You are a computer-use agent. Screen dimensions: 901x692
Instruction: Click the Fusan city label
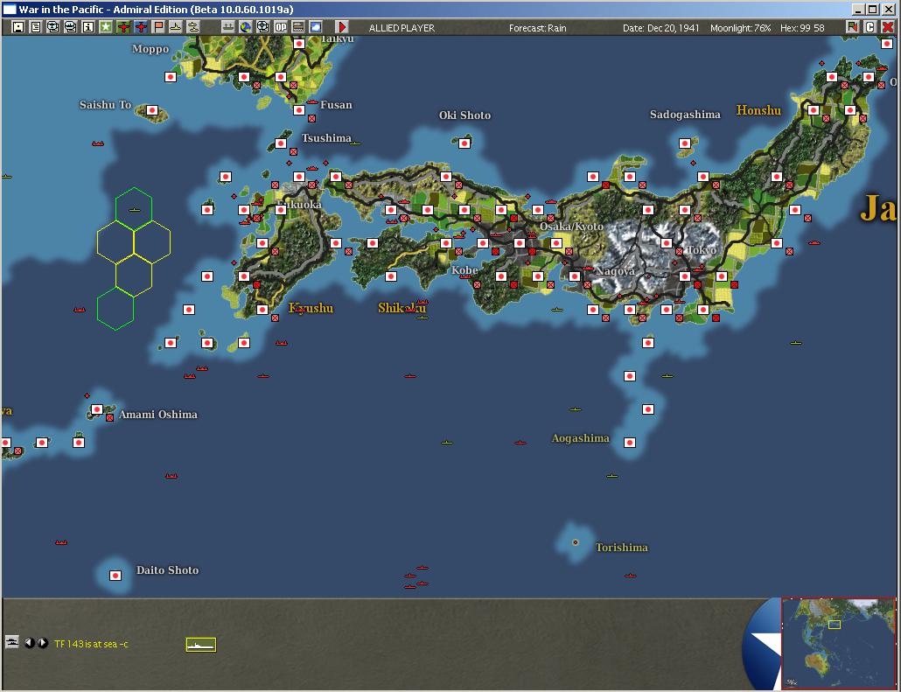tap(336, 105)
